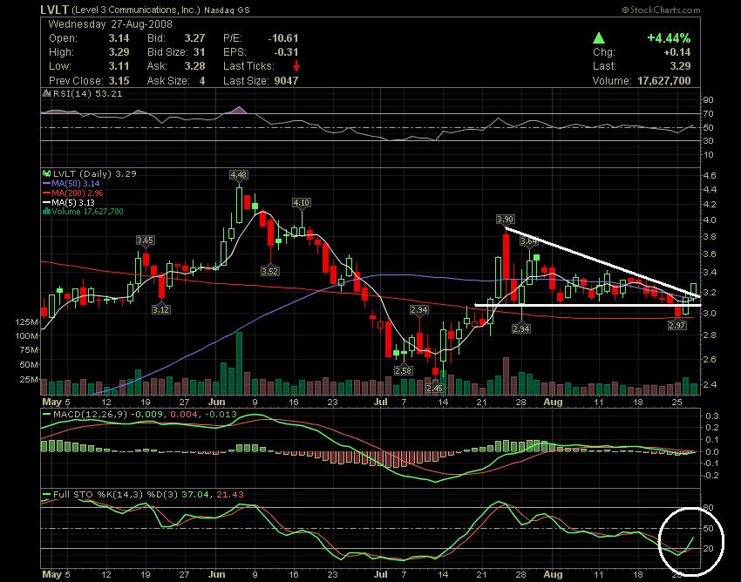Click the Bid Size value 31
Viewport: 741px width, 582px height.
(199, 52)
